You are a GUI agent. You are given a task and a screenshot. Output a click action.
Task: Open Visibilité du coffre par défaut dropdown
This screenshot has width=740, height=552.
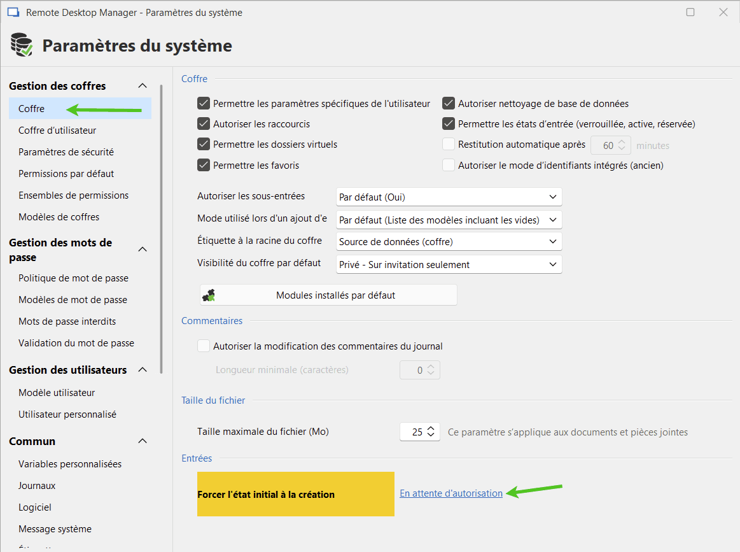[x=449, y=265]
